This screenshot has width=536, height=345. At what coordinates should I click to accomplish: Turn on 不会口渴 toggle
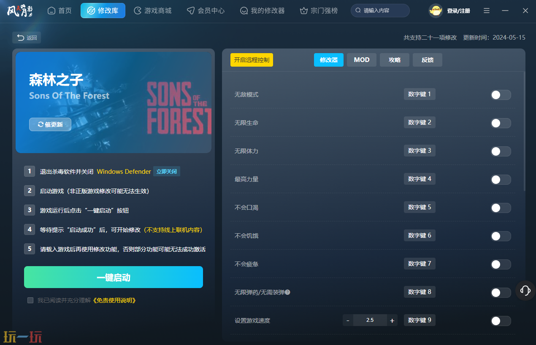[x=501, y=208]
